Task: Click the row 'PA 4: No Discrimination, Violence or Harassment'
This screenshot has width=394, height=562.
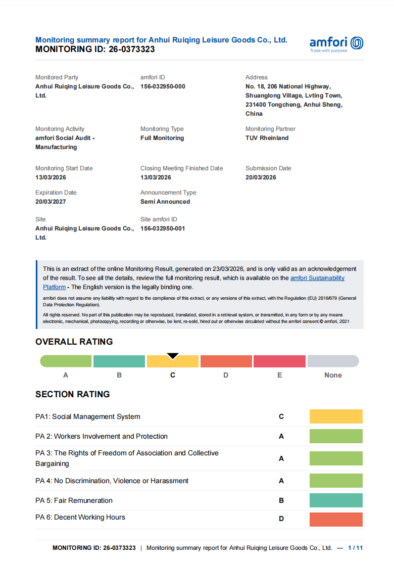Action: pos(199,481)
